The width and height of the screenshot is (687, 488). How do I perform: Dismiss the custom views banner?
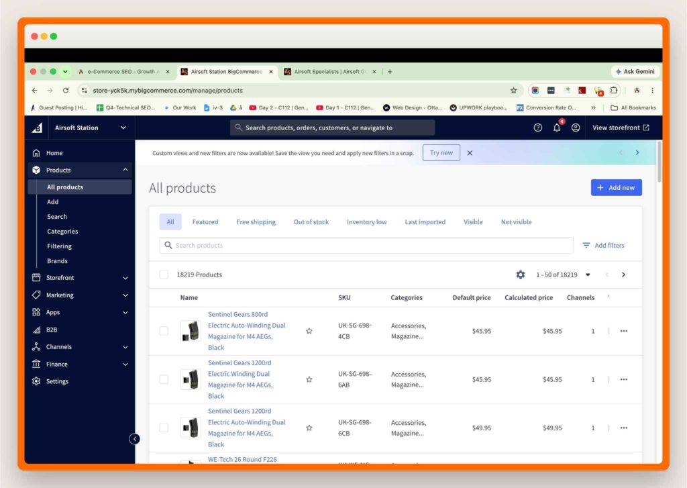(x=470, y=153)
